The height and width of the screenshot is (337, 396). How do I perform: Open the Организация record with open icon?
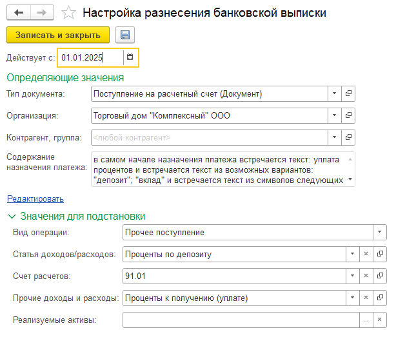click(x=348, y=115)
